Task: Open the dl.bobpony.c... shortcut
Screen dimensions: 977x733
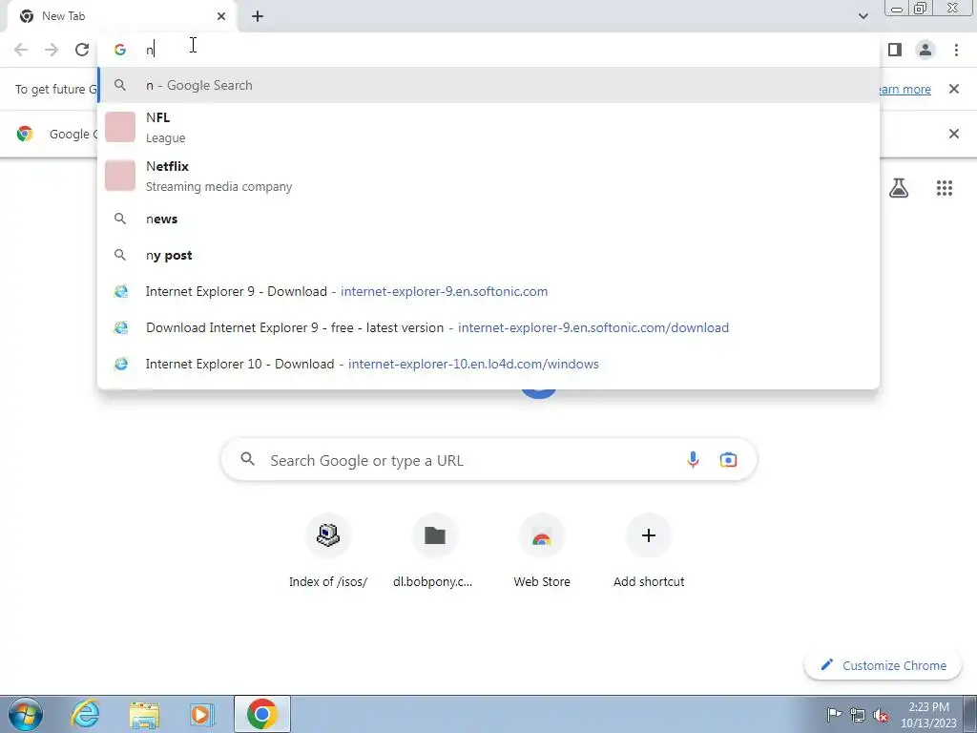Action: point(434,551)
